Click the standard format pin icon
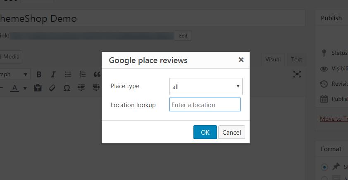The width and height of the screenshot is (348, 180). [x=336, y=166]
